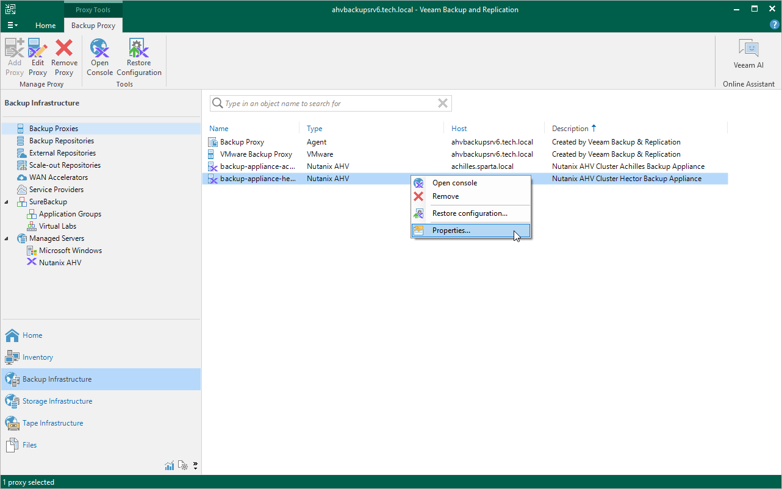Click the Backup Proxies tree icon
The image size is (782, 489).
click(21, 129)
